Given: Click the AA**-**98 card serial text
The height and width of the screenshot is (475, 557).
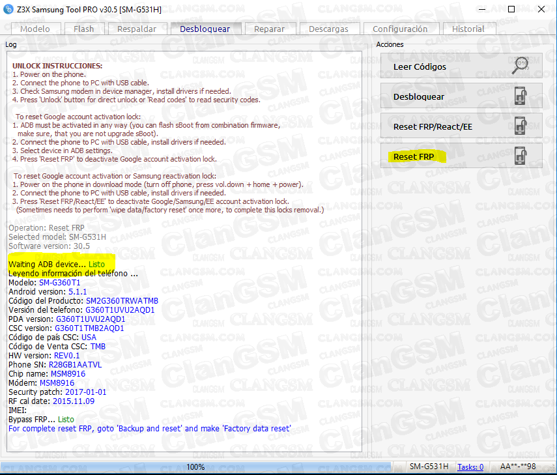Looking at the screenshot, I should (x=518, y=467).
